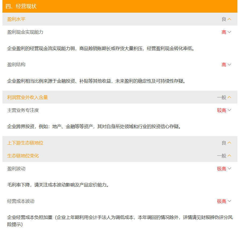Click the red 极高 rating for 经营成本波动
Image resolution: width=239 pixels, height=234 pixels.
(x=222, y=201)
